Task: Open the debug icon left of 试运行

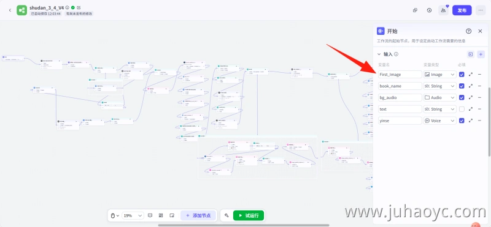Action: point(226,215)
